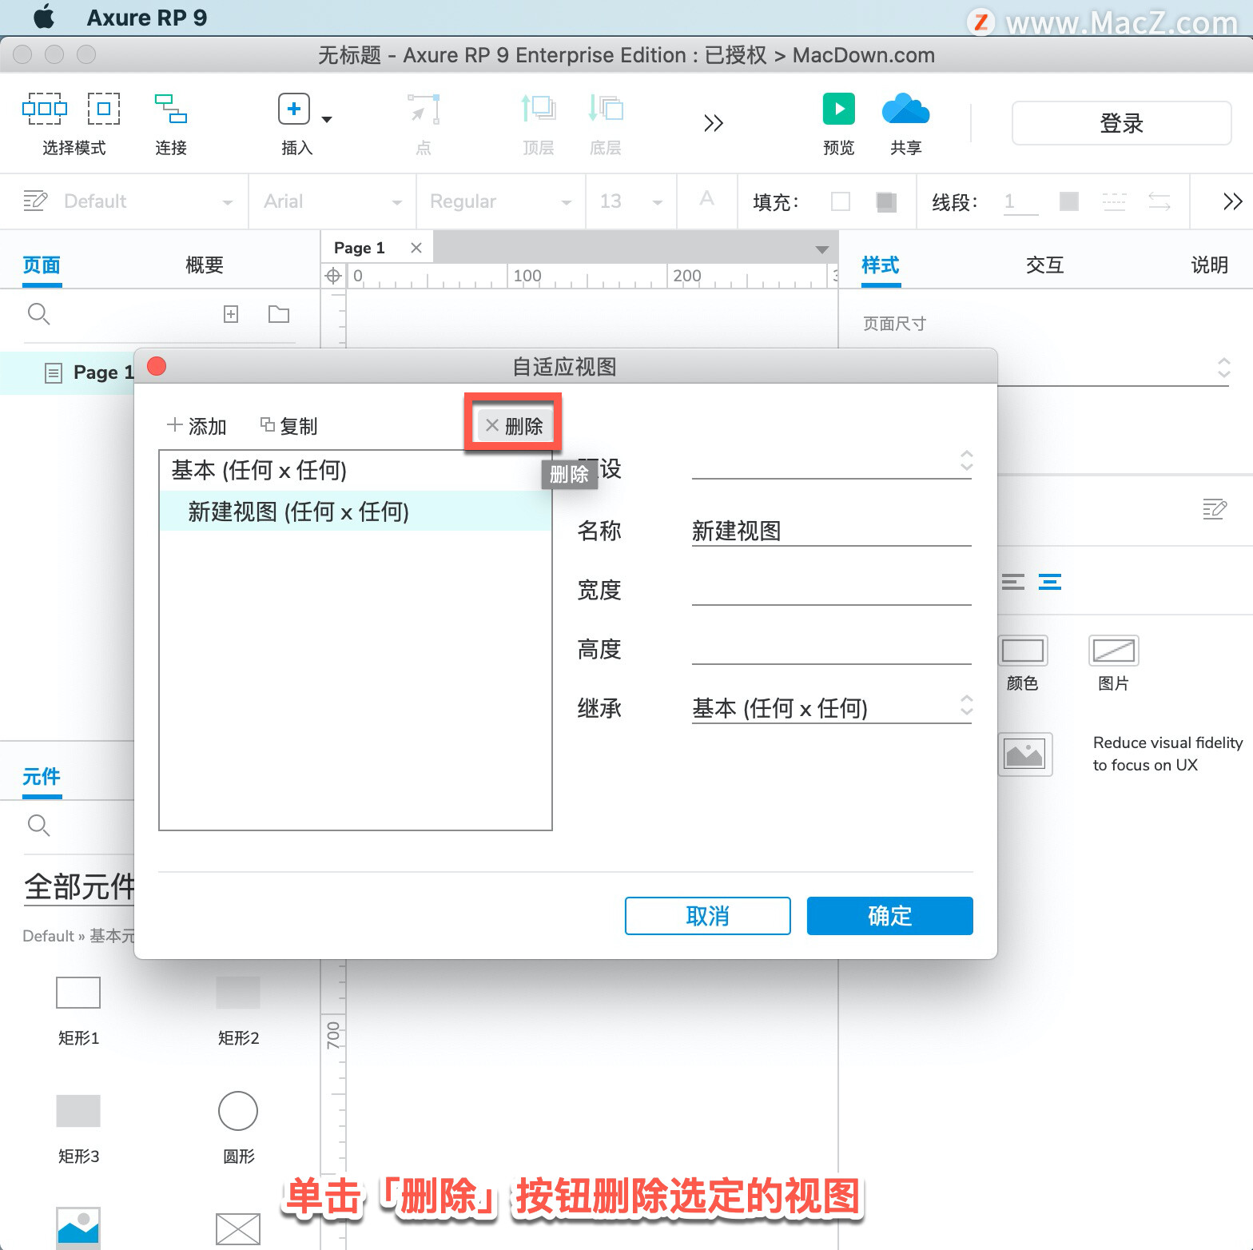Click Send to Back icon
This screenshot has height=1250, width=1253.
coord(606,109)
